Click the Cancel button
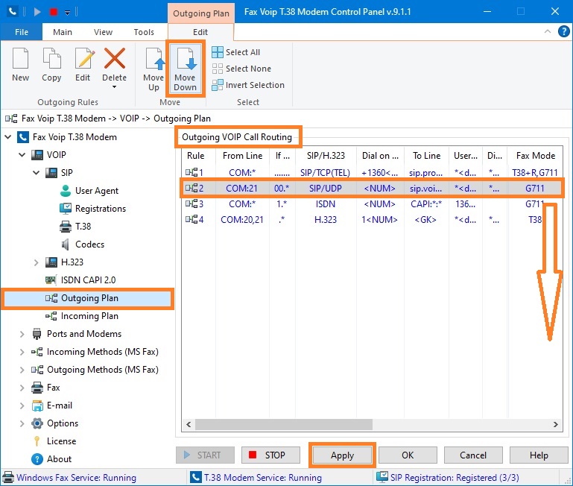The height and width of the screenshot is (486, 573). click(x=473, y=455)
